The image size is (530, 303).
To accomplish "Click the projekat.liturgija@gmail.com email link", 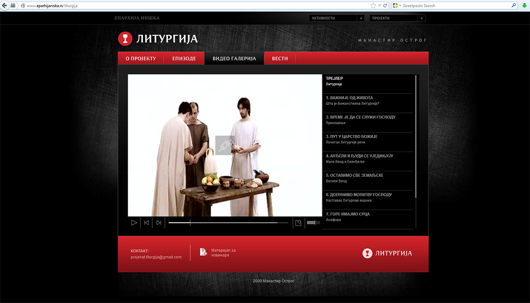I will pyautogui.click(x=156, y=257).
